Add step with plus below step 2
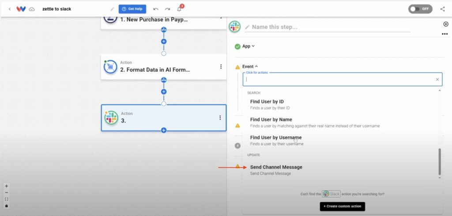Image resolution: width=452 pixels, height=216 pixels. coord(164,92)
